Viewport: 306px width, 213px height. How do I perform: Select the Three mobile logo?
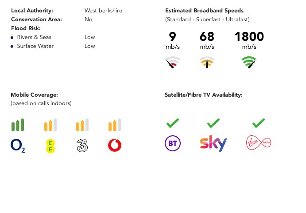point(82,146)
